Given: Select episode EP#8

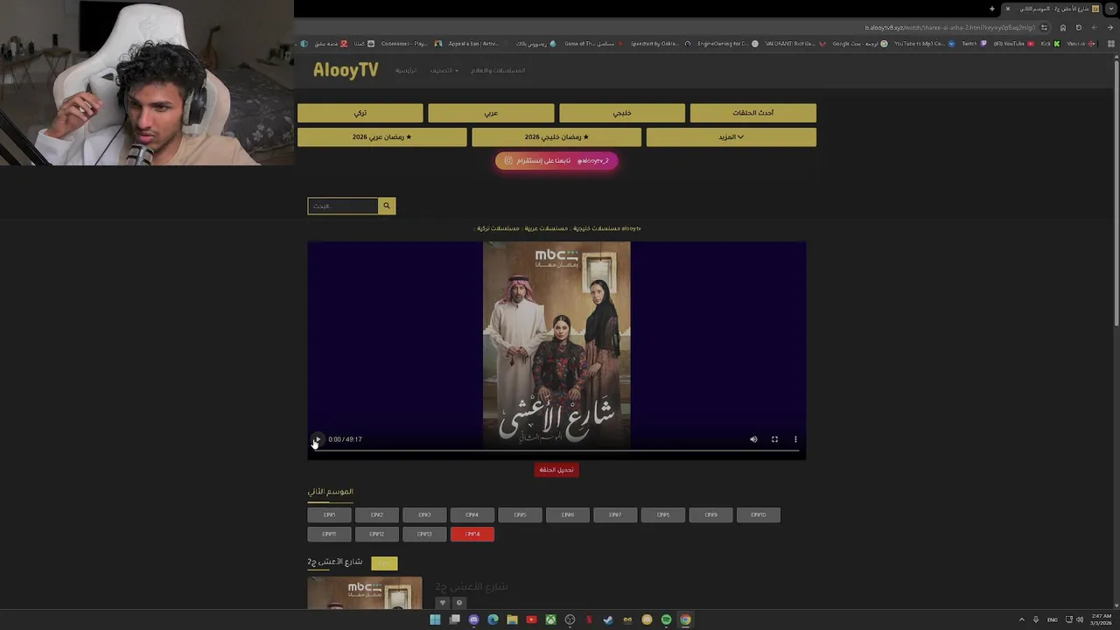Looking at the screenshot, I should click(663, 514).
